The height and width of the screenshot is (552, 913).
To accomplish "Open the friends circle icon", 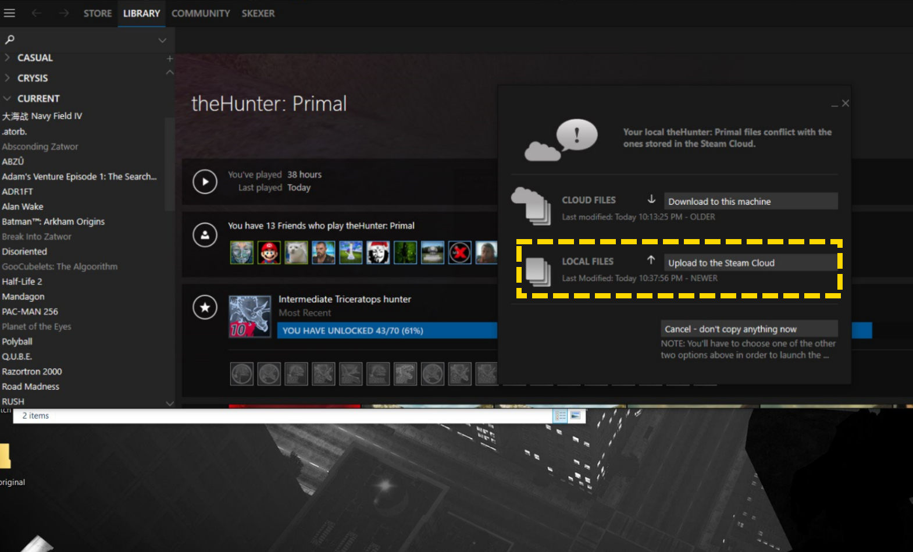I will coord(205,235).
